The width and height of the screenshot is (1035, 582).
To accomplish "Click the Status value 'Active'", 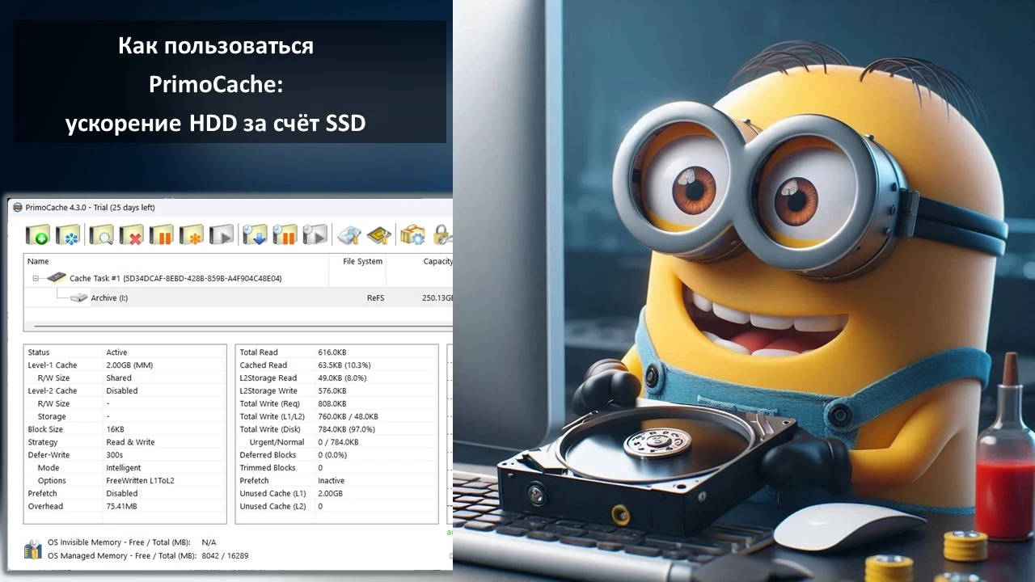I will (116, 352).
